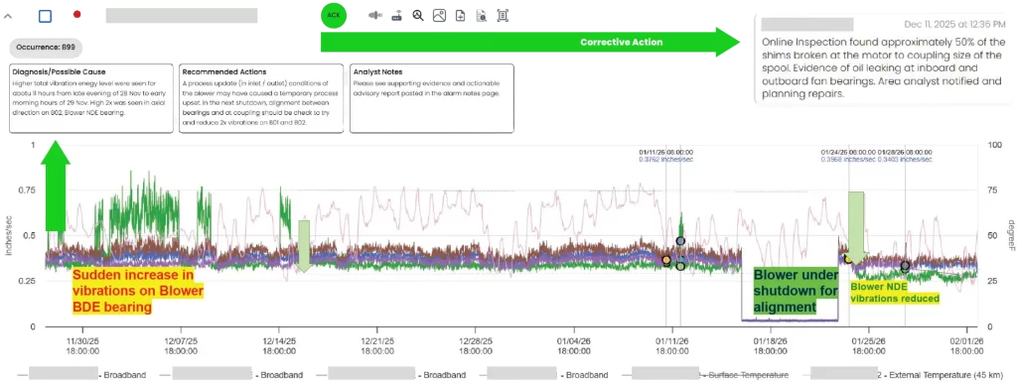Open the Analyst Notes card
Image resolution: width=1017 pixels, height=381 pixels.
pos(432,98)
